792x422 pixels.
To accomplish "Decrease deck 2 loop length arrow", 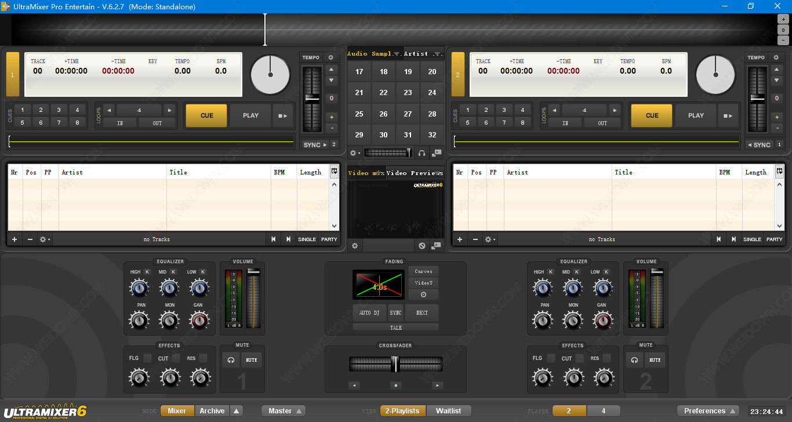I will click(x=555, y=110).
